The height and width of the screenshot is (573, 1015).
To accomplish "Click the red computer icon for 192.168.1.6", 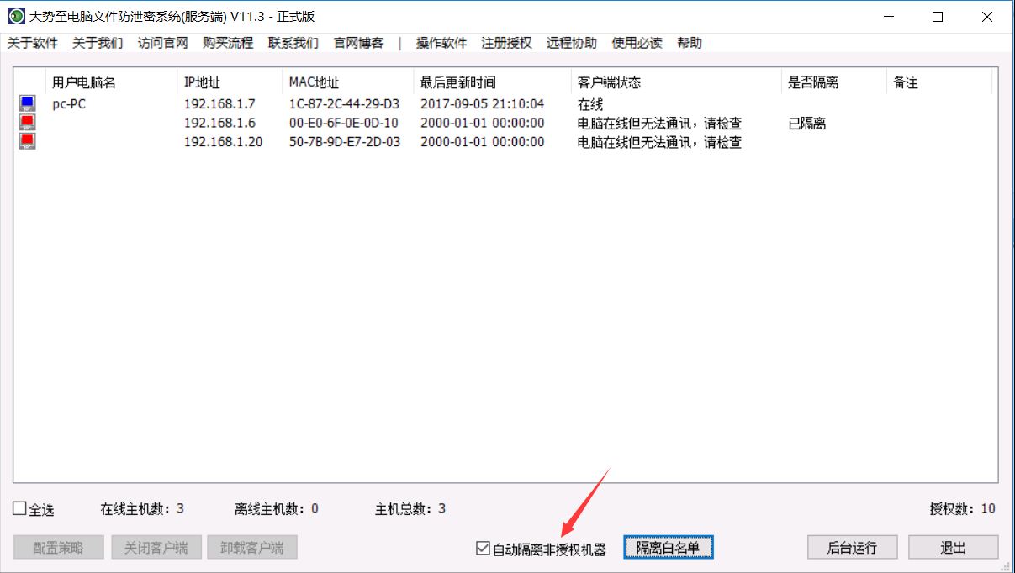I will (28, 123).
